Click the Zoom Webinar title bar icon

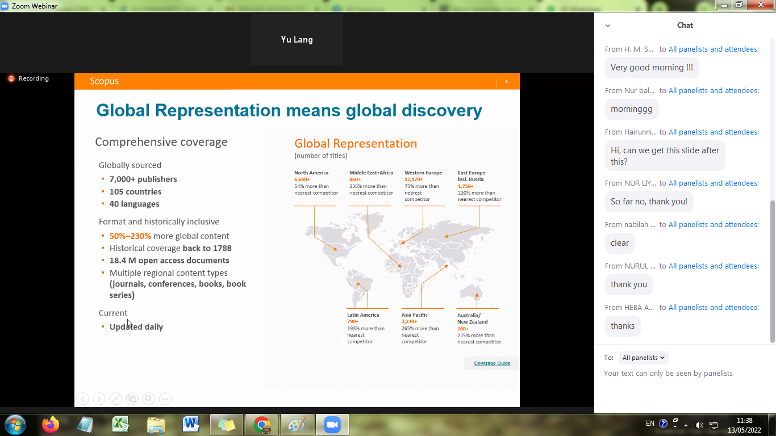pos(5,6)
